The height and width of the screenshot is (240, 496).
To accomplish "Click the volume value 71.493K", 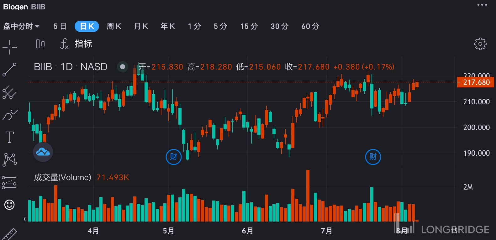I will tap(113, 178).
